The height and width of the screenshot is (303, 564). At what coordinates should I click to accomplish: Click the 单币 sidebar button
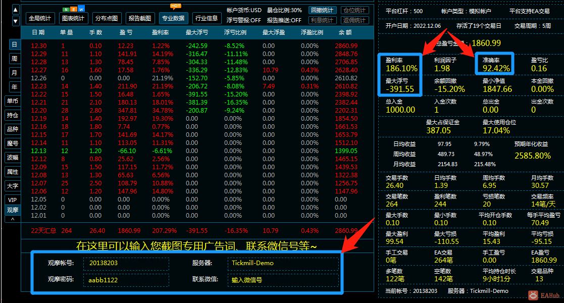tap(13, 101)
